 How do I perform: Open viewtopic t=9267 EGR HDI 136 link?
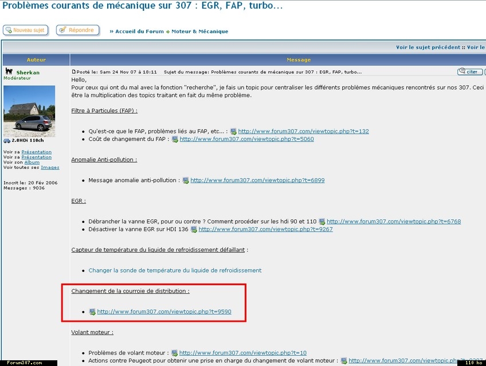[x=265, y=229]
